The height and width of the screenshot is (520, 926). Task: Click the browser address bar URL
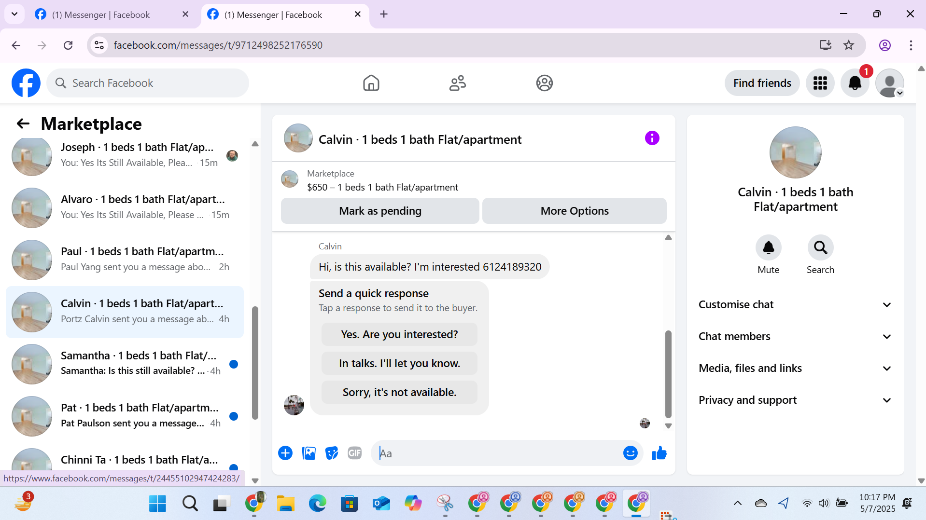[x=218, y=45]
